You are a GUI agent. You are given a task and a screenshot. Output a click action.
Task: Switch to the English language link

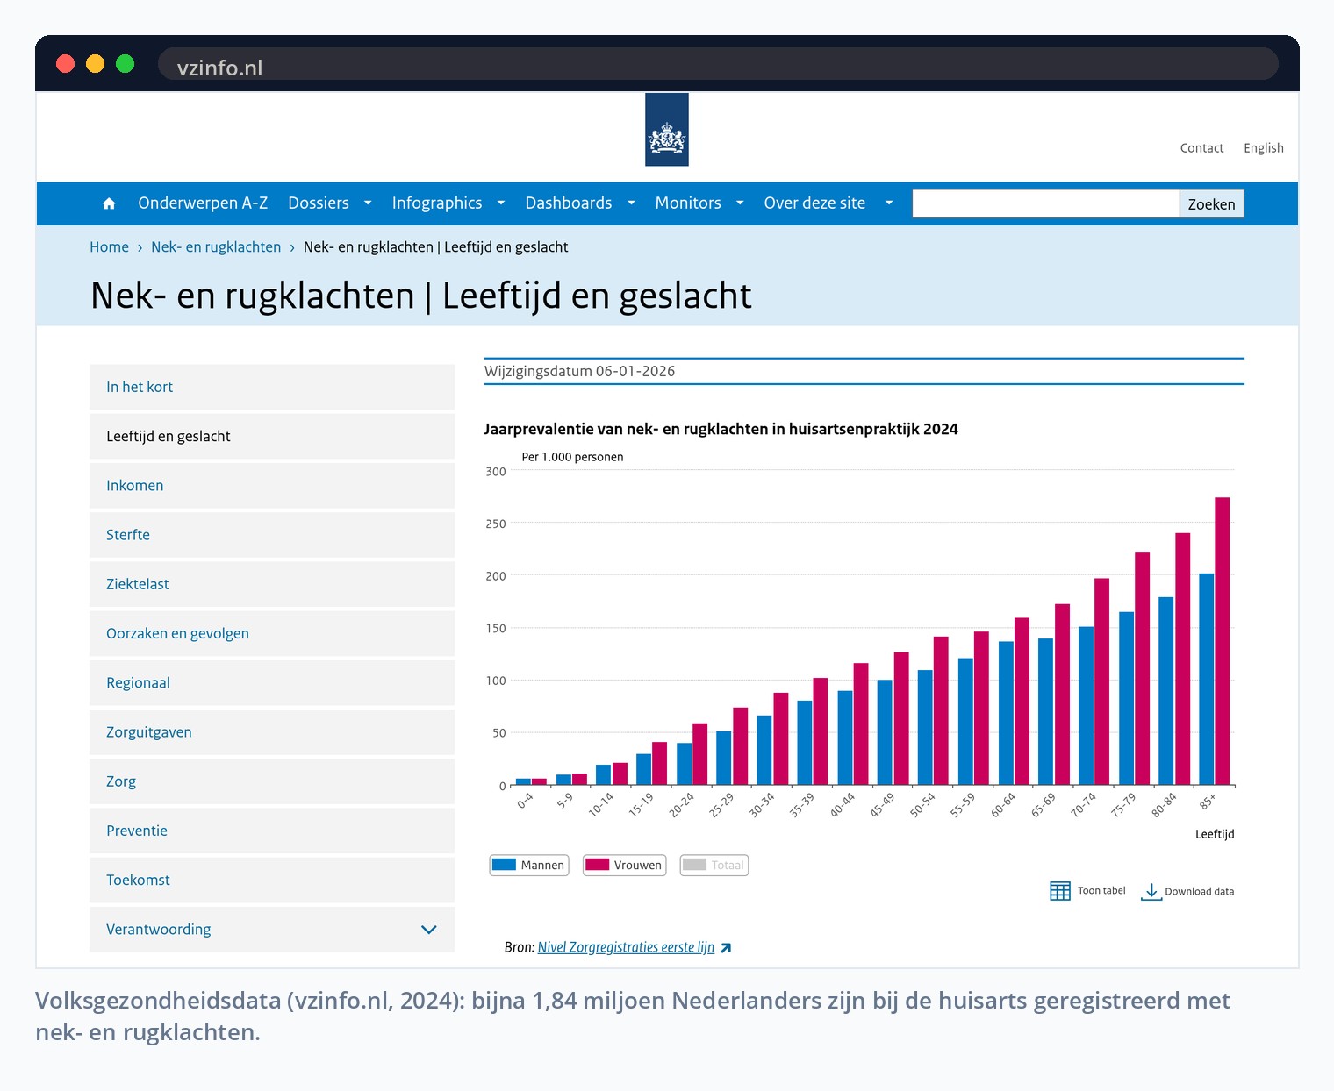point(1264,148)
